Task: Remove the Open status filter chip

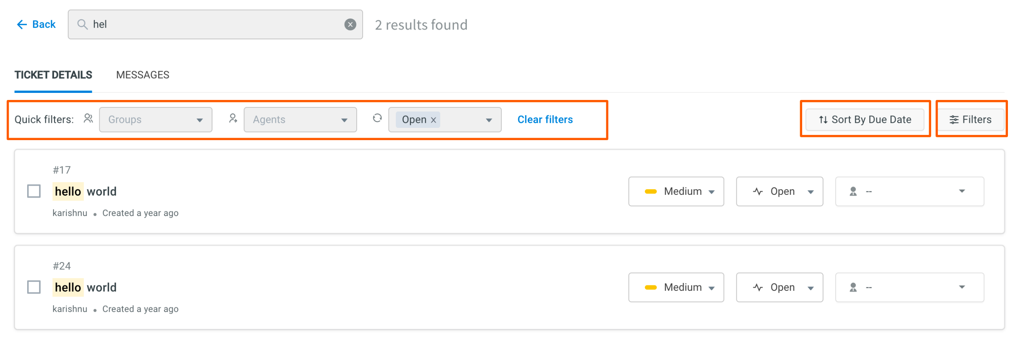Action: pyautogui.click(x=434, y=120)
